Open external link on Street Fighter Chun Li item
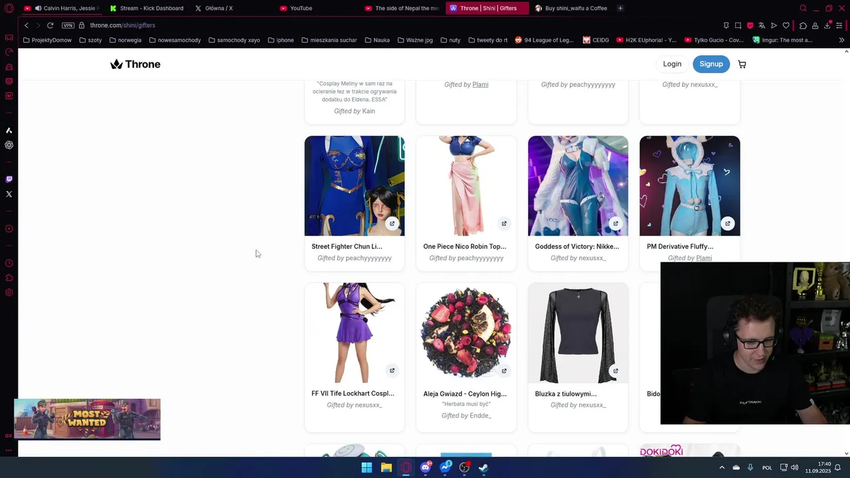The width and height of the screenshot is (850, 478). coord(392,224)
